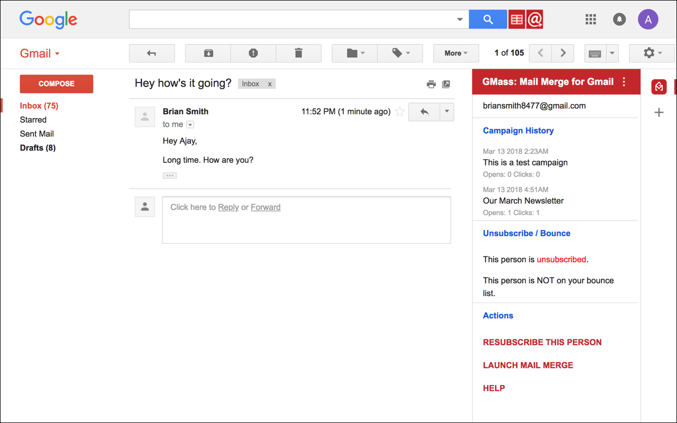Open the Starred folder
The height and width of the screenshot is (423, 677).
click(x=33, y=120)
